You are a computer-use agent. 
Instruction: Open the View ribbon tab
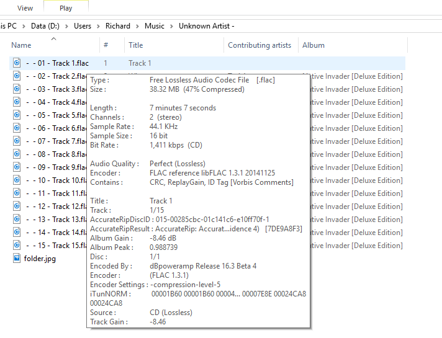point(25,8)
